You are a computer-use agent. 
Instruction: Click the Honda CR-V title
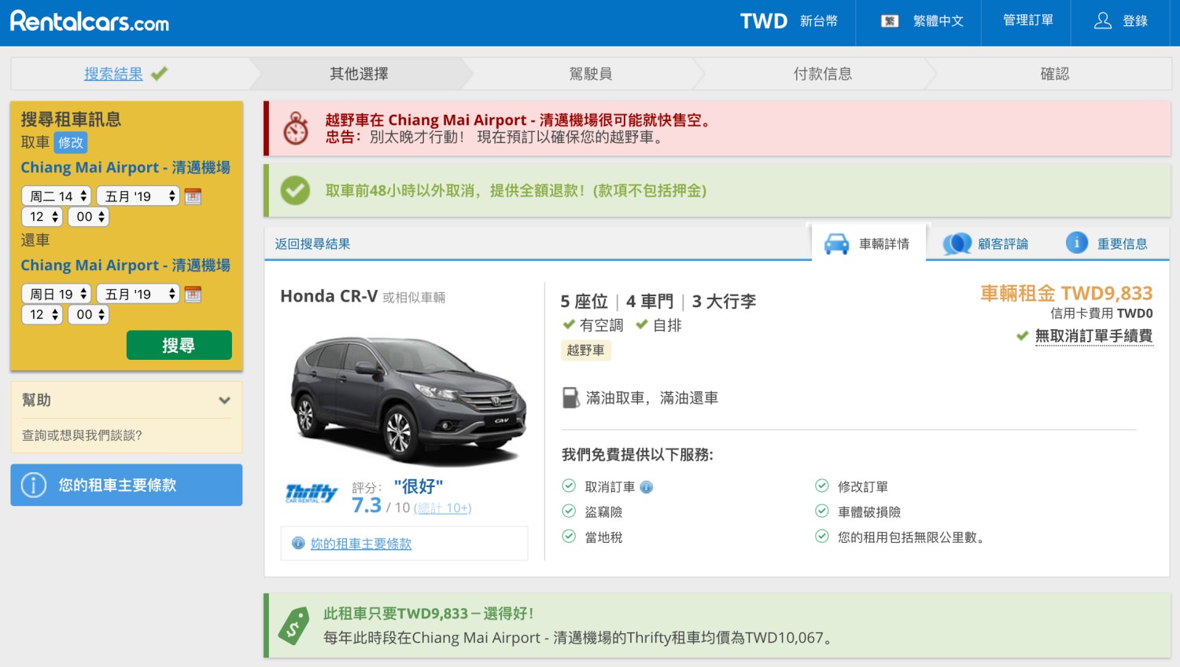tap(329, 296)
